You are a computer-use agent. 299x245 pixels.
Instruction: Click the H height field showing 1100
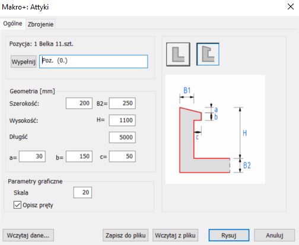pos(122,120)
